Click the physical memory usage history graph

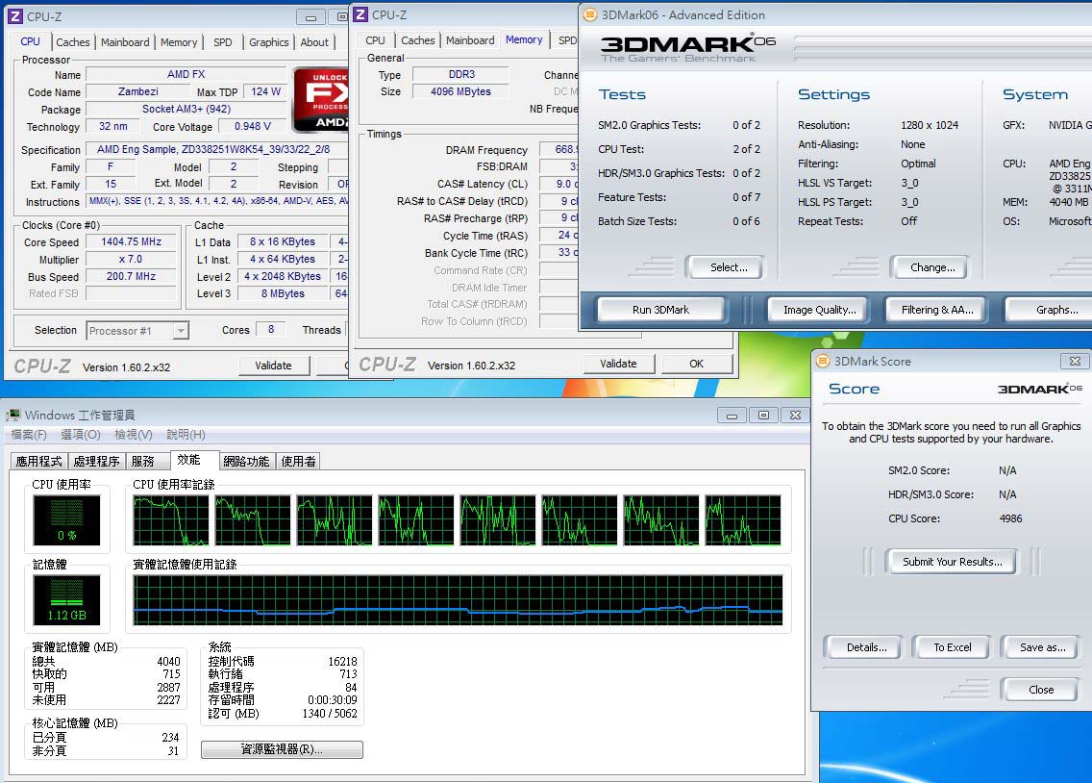(458, 601)
